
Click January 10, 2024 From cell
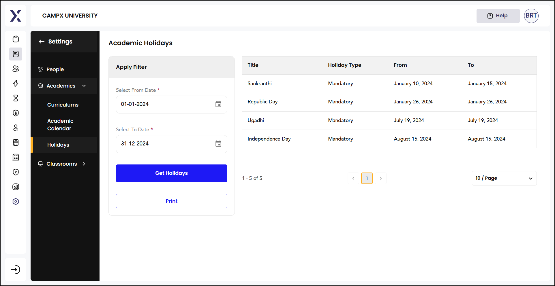click(x=413, y=84)
